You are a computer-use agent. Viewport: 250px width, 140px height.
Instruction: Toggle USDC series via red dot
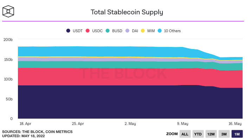88,31
